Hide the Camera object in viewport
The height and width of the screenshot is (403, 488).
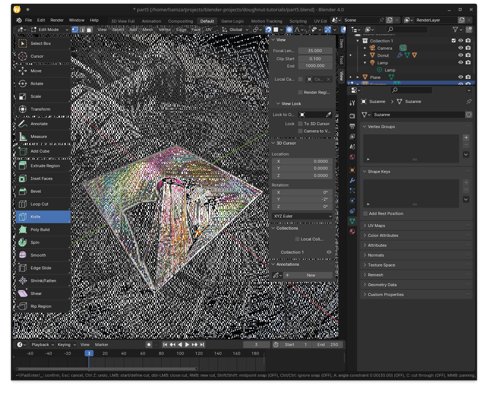pos(461,48)
